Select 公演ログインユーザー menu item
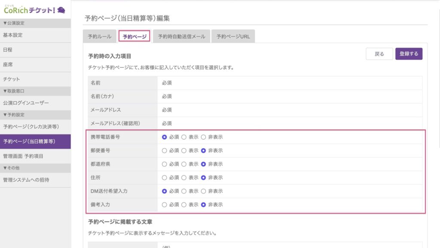This screenshot has height=248, width=440. pyautogui.click(x=26, y=103)
